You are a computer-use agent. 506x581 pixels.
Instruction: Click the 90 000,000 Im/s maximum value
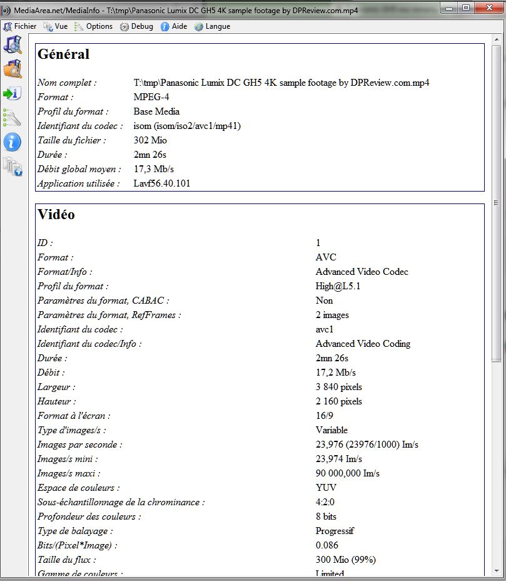click(348, 473)
